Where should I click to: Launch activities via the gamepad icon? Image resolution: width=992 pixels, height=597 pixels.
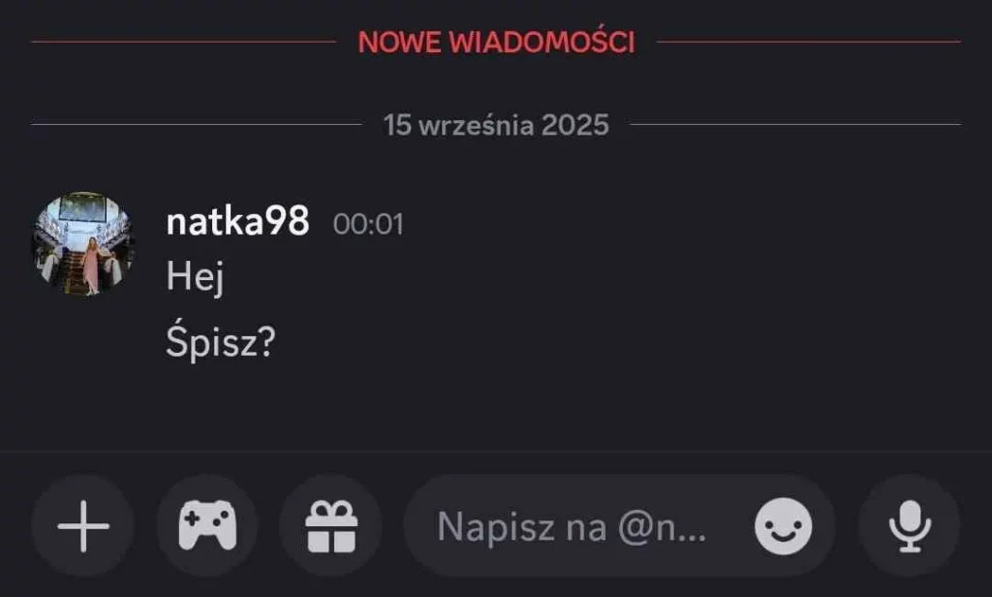pyautogui.click(x=207, y=525)
